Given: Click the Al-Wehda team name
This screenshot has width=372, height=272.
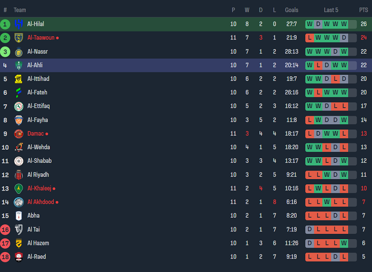Looking at the screenshot, I should click(x=38, y=147).
